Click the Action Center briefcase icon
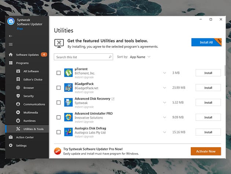Viewport: 231px width, 174px height. (11, 137)
